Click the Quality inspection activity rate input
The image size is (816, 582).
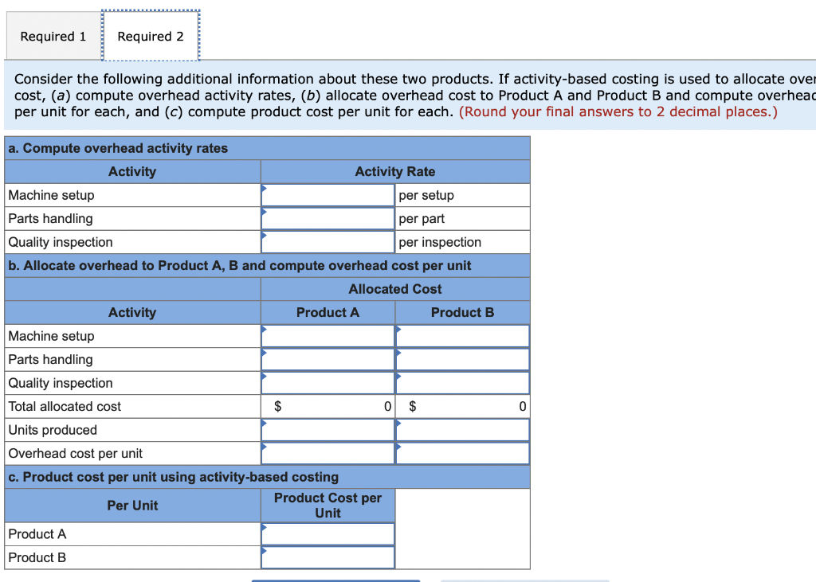(327, 241)
